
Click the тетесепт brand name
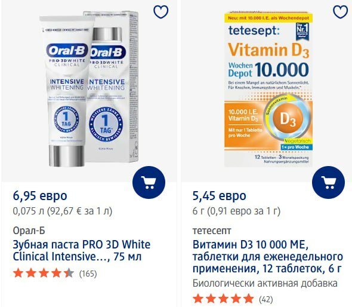212,231
